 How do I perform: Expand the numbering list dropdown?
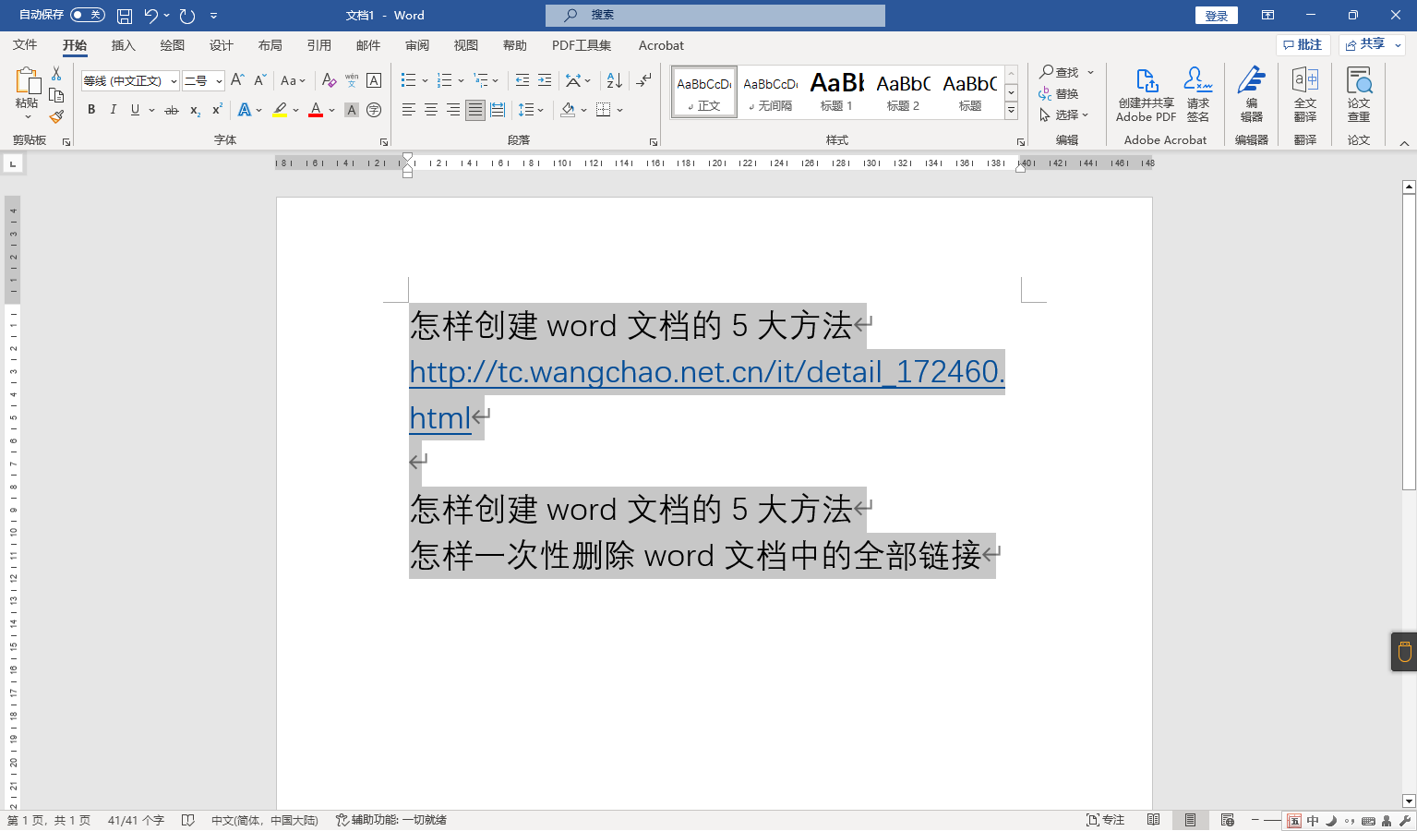461,80
